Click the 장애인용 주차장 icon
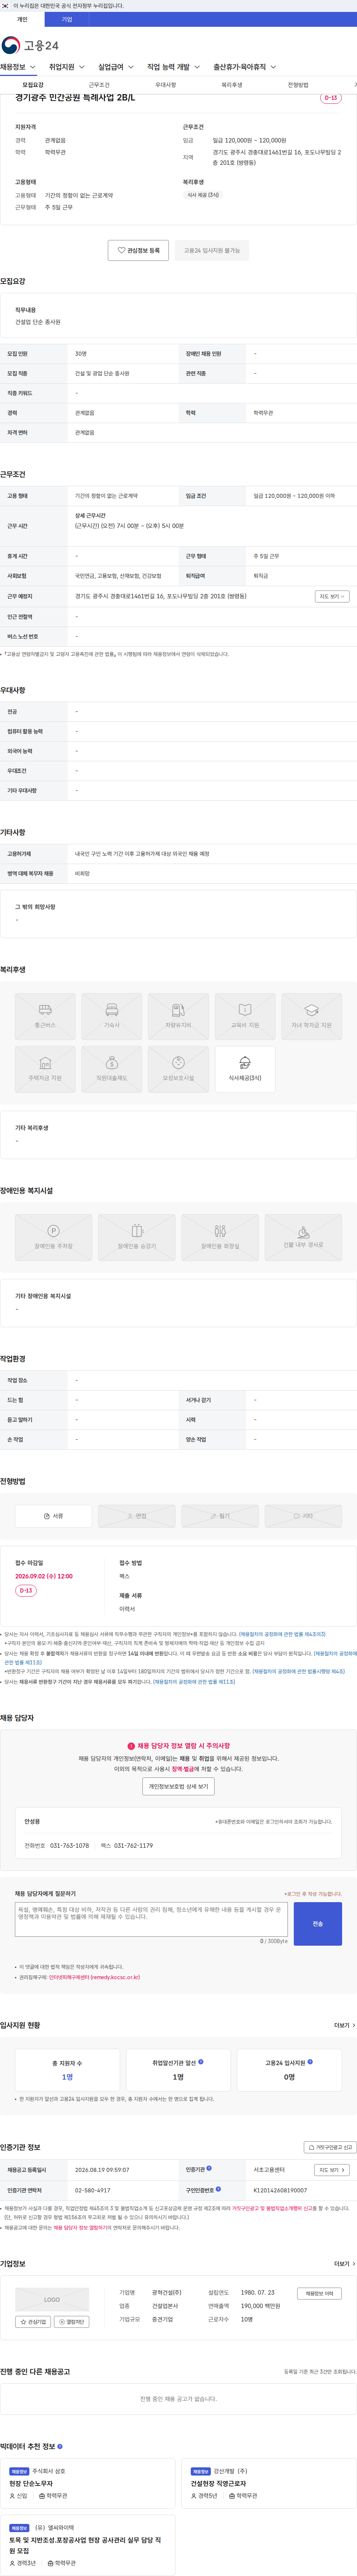 53,1238
